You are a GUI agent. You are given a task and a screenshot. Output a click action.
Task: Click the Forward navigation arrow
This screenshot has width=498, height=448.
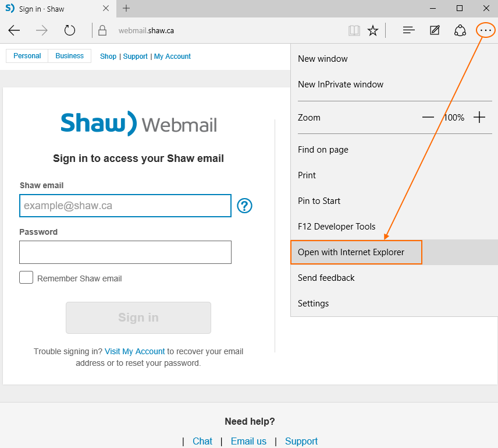[42, 30]
